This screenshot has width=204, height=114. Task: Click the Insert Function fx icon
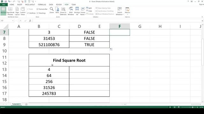(30, 21)
